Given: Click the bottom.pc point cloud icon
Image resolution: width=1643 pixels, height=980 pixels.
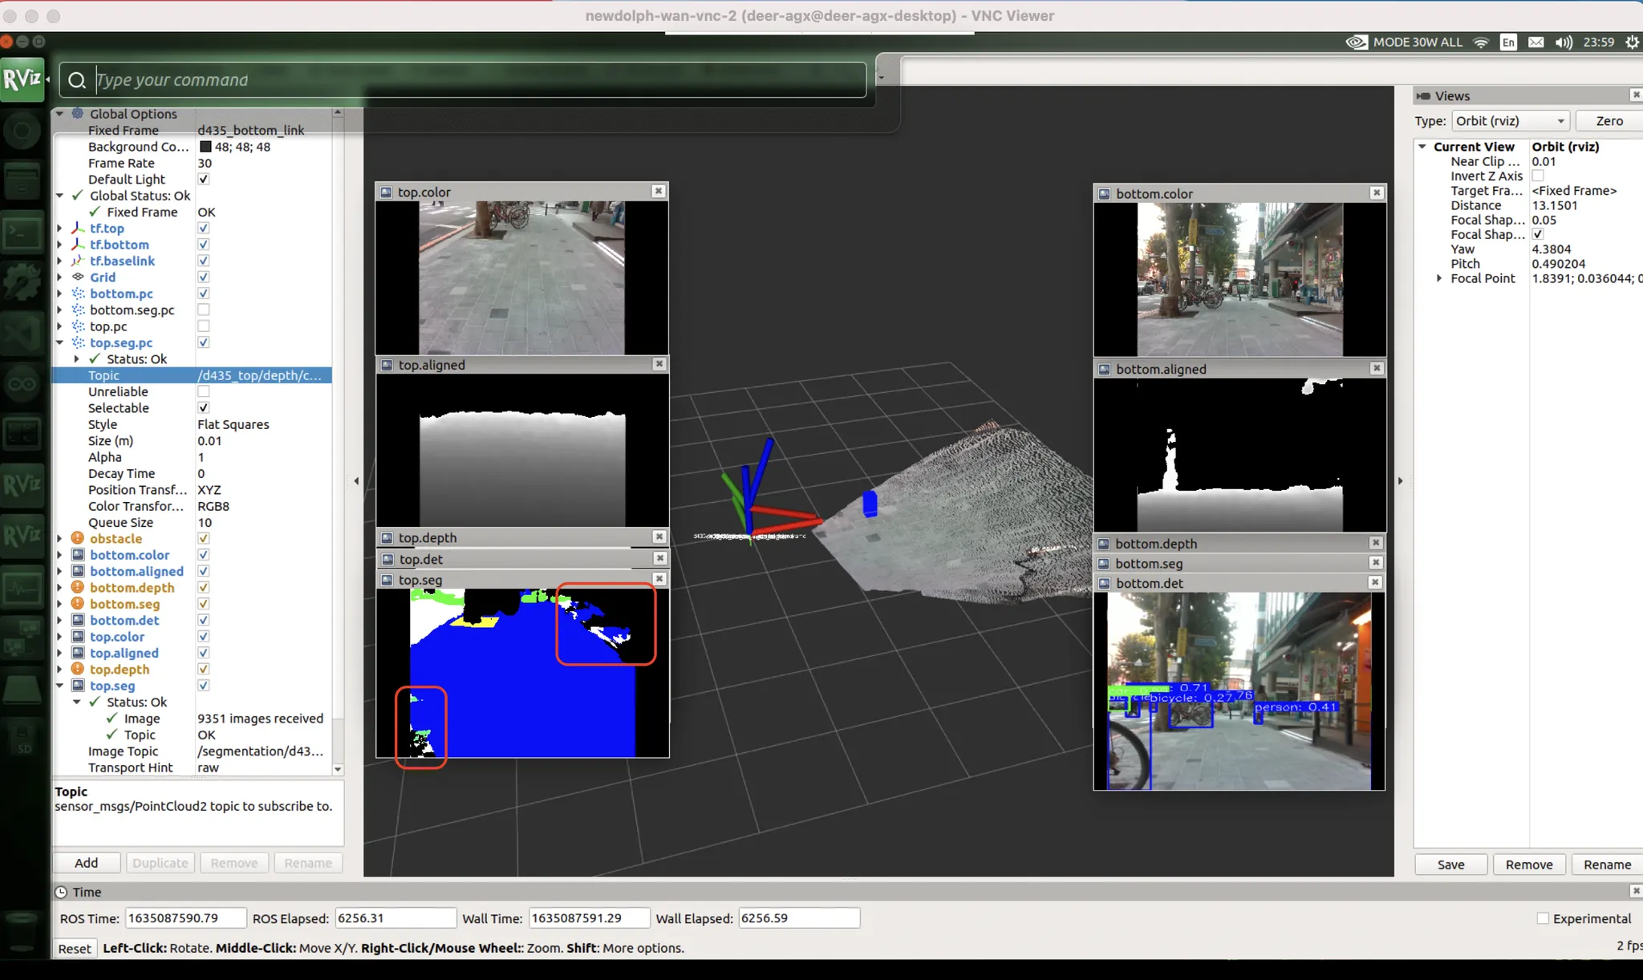Looking at the screenshot, I should click(78, 294).
